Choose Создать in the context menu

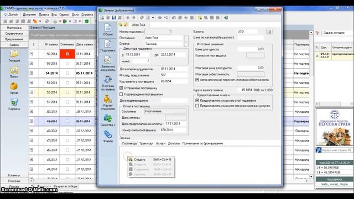(151, 159)
